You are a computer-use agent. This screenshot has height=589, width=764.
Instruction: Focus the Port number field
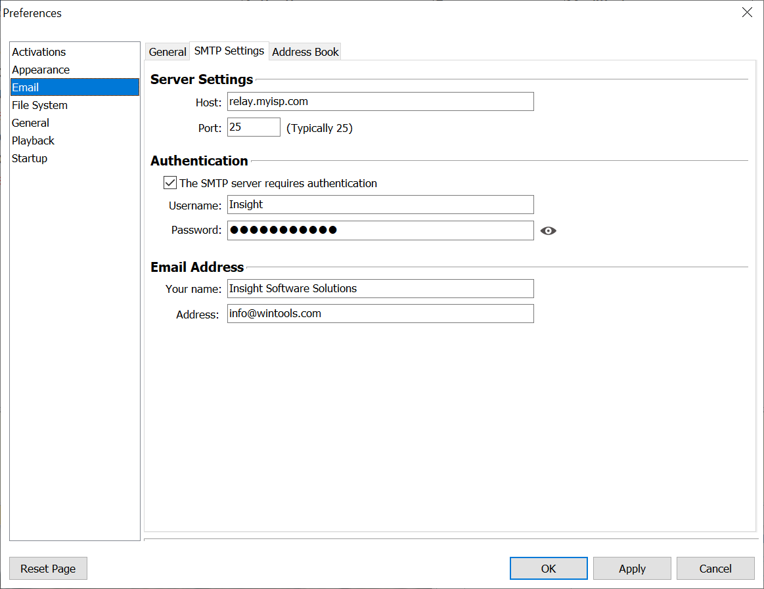pos(254,127)
